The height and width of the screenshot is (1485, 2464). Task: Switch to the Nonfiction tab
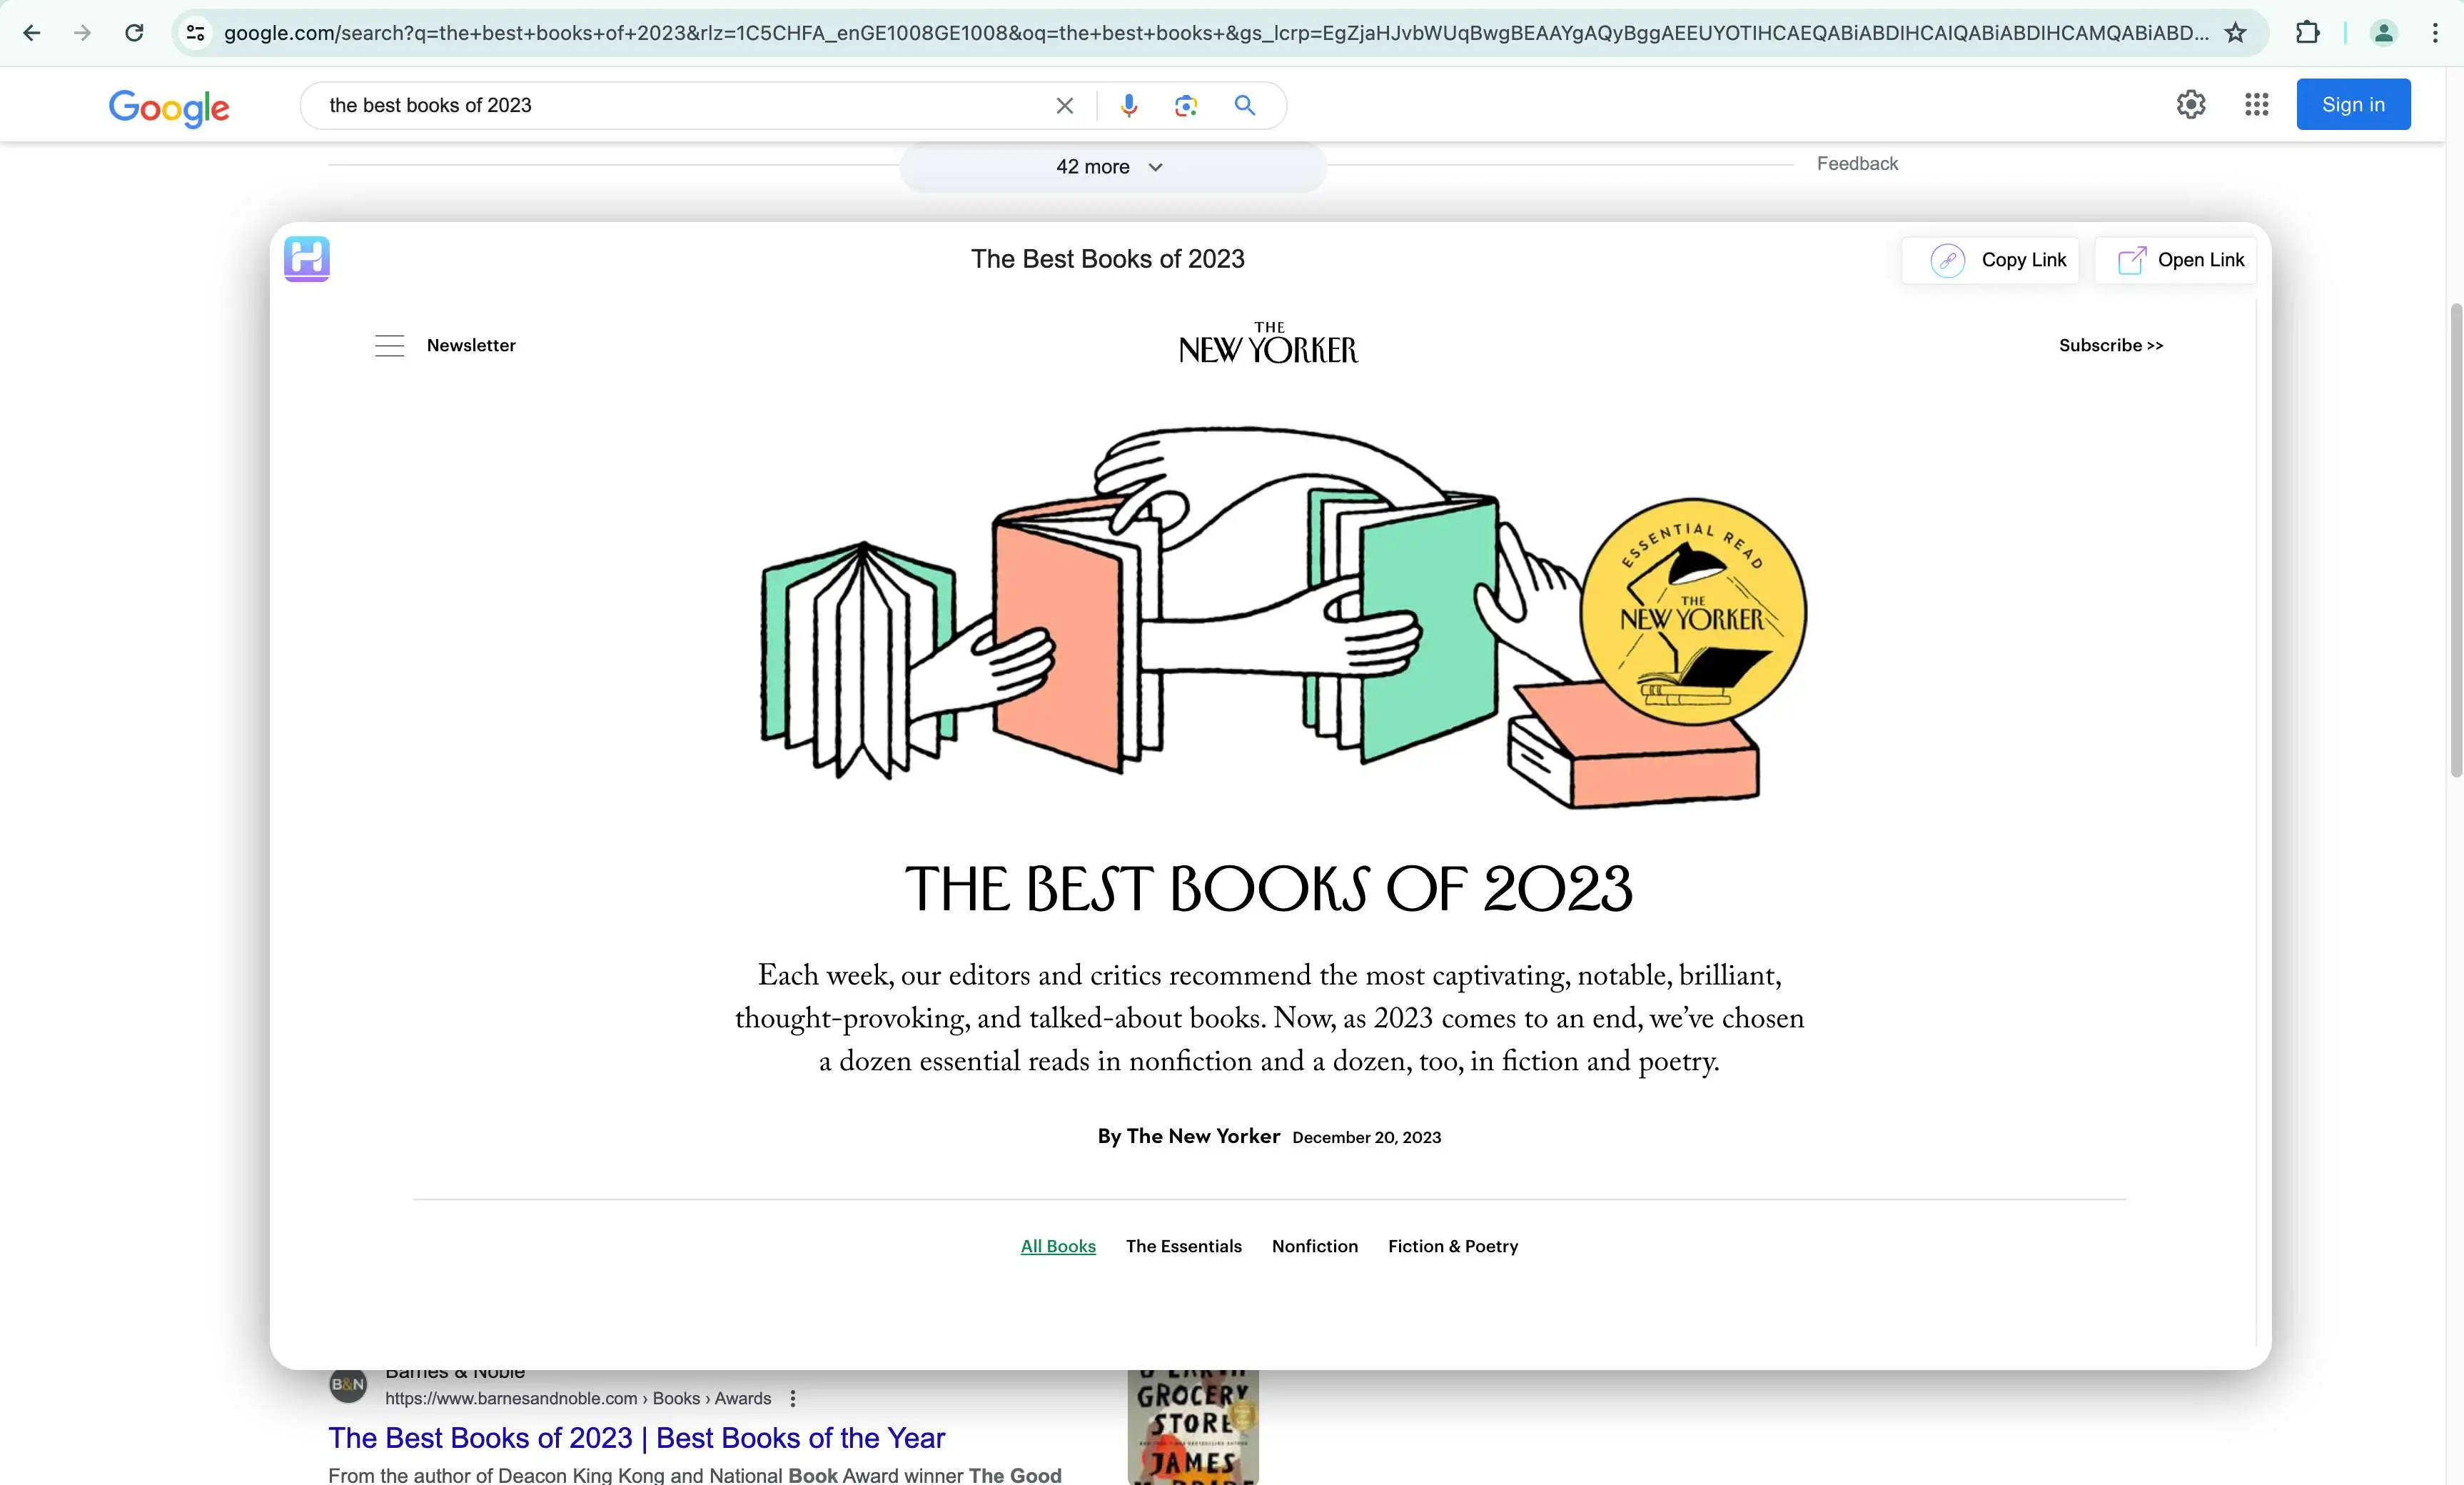[1315, 1246]
